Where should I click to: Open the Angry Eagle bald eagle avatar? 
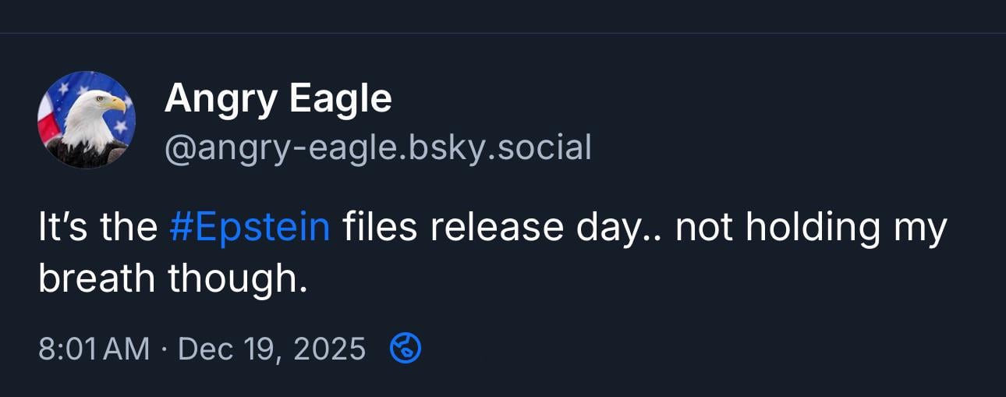pos(87,119)
